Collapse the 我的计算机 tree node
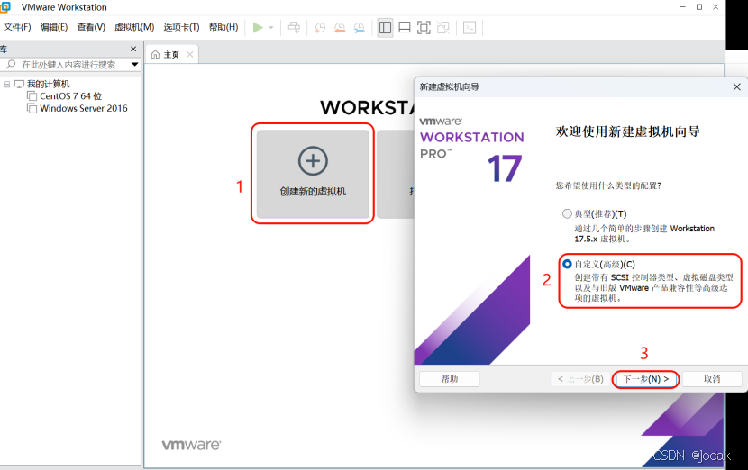 coord(6,85)
